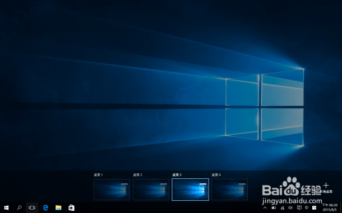Open the Windows Store app
Image resolution: width=342 pixels, height=213 pixels.
[71, 208]
